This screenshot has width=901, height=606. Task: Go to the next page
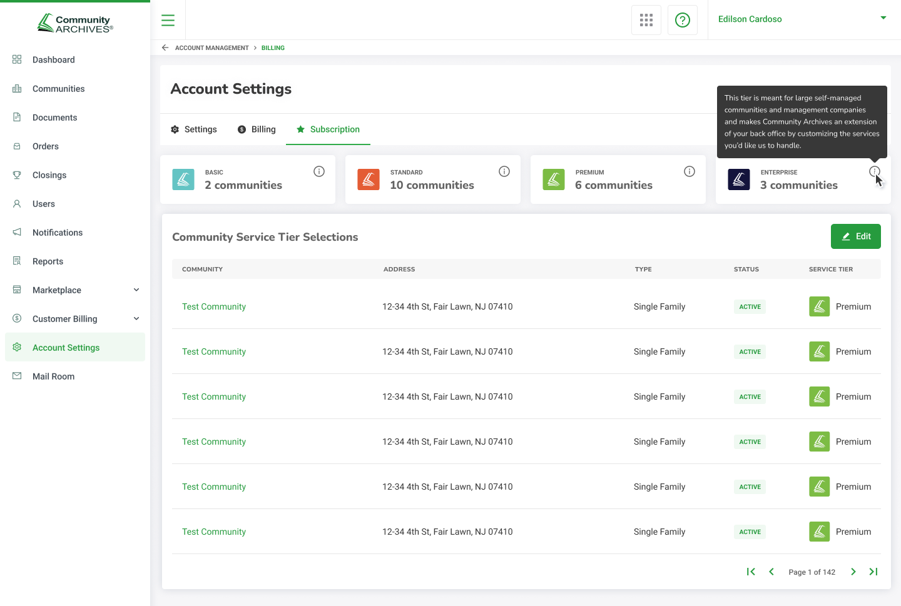[853, 572]
